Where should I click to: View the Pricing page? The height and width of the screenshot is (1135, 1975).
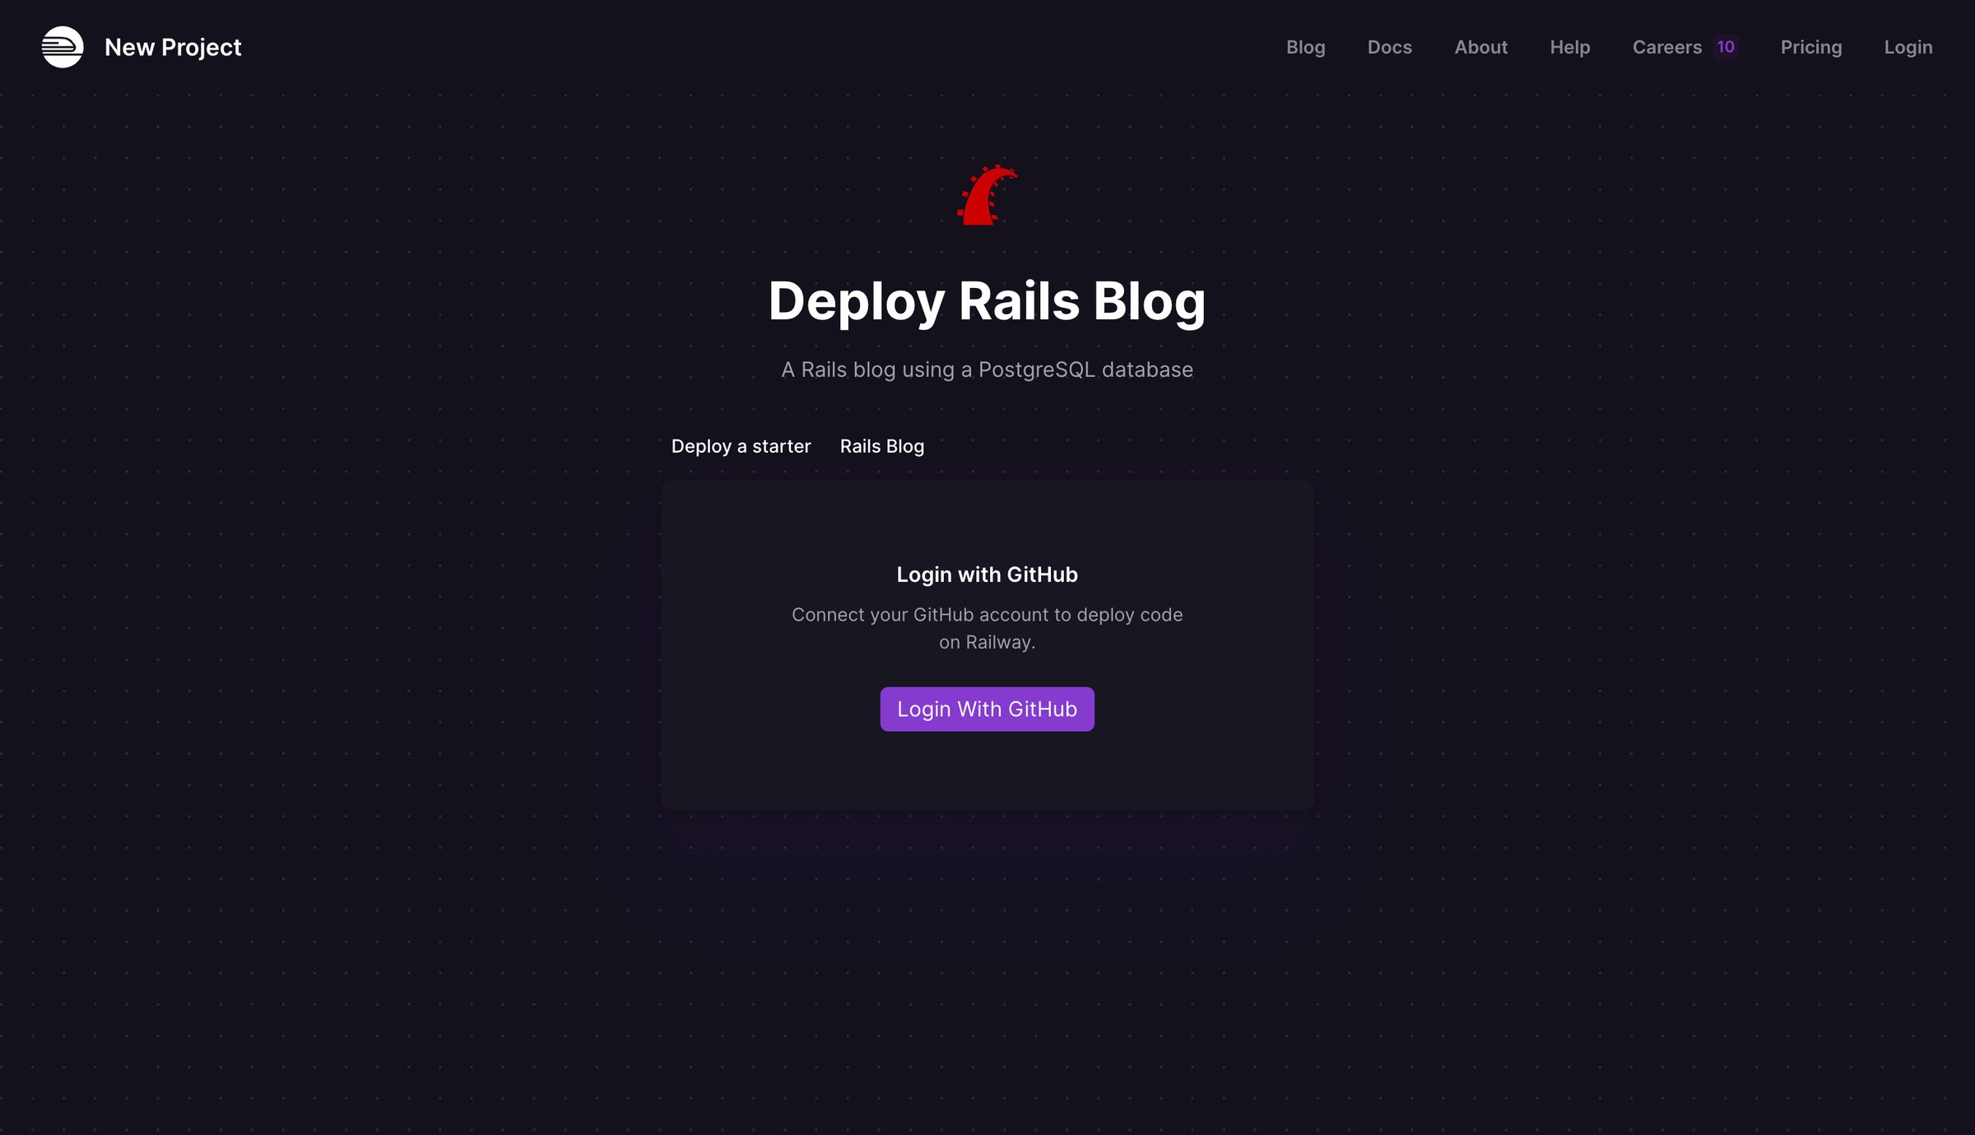tap(1810, 47)
